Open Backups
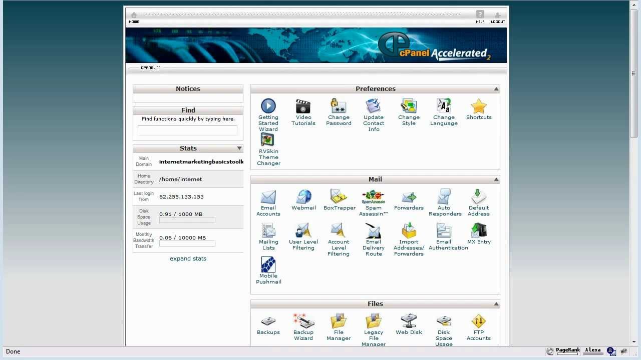Screen dimensions: 641x360 pos(268,324)
